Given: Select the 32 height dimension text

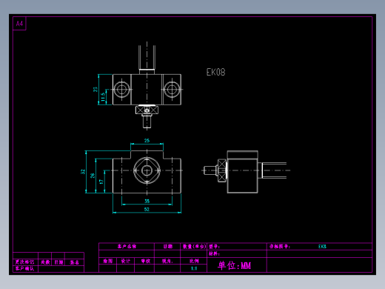Looking at the screenshot, I should click(83, 172).
